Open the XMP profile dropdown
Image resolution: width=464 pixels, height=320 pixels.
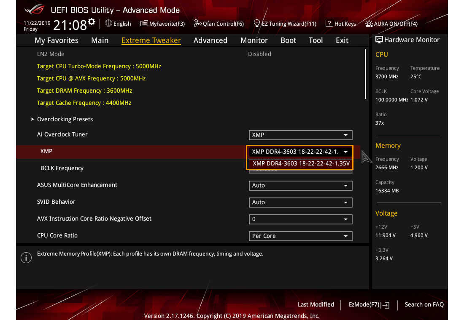click(301, 152)
